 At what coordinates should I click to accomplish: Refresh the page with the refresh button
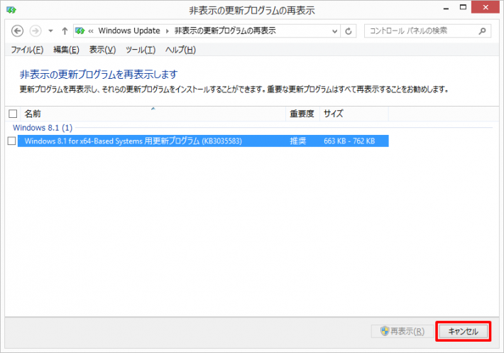pyautogui.click(x=349, y=31)
